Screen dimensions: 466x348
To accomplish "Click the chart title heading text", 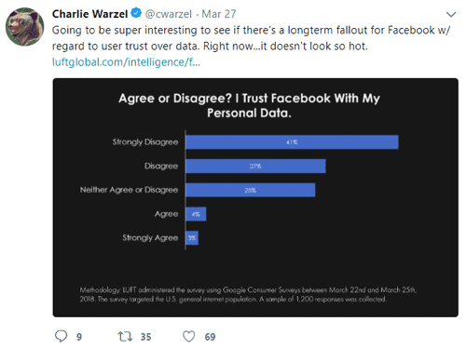I will [249, 105].
